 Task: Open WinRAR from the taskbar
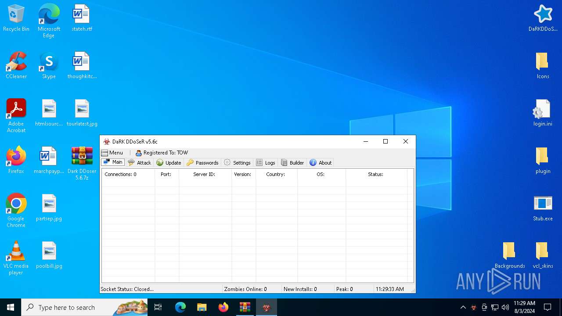point(245,307)
